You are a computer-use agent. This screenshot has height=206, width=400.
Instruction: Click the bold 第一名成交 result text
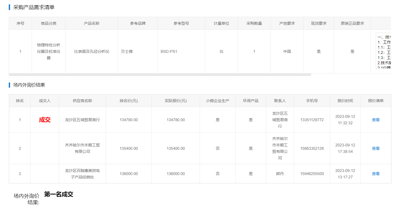59,194
